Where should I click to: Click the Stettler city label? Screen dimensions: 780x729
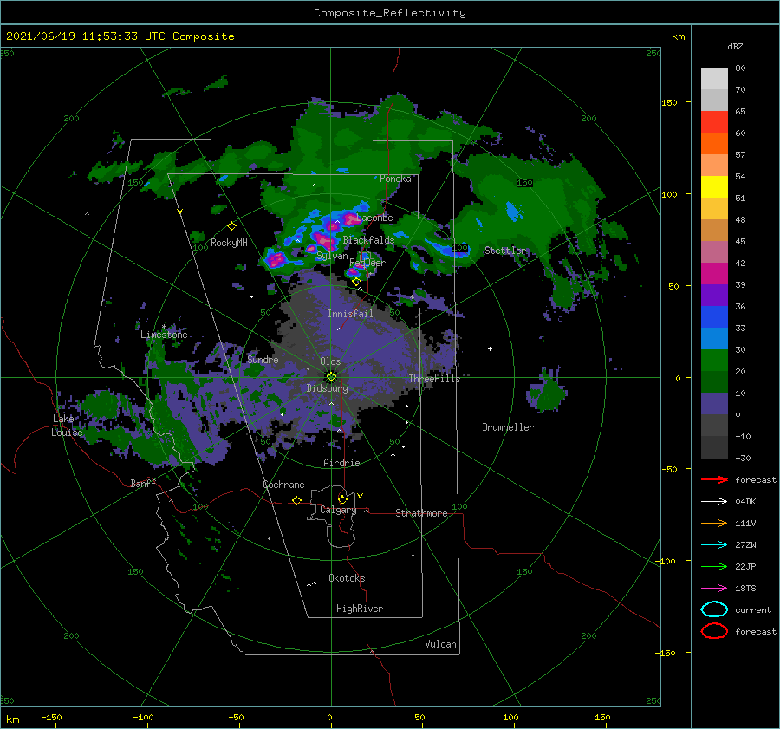click(505, 251)
